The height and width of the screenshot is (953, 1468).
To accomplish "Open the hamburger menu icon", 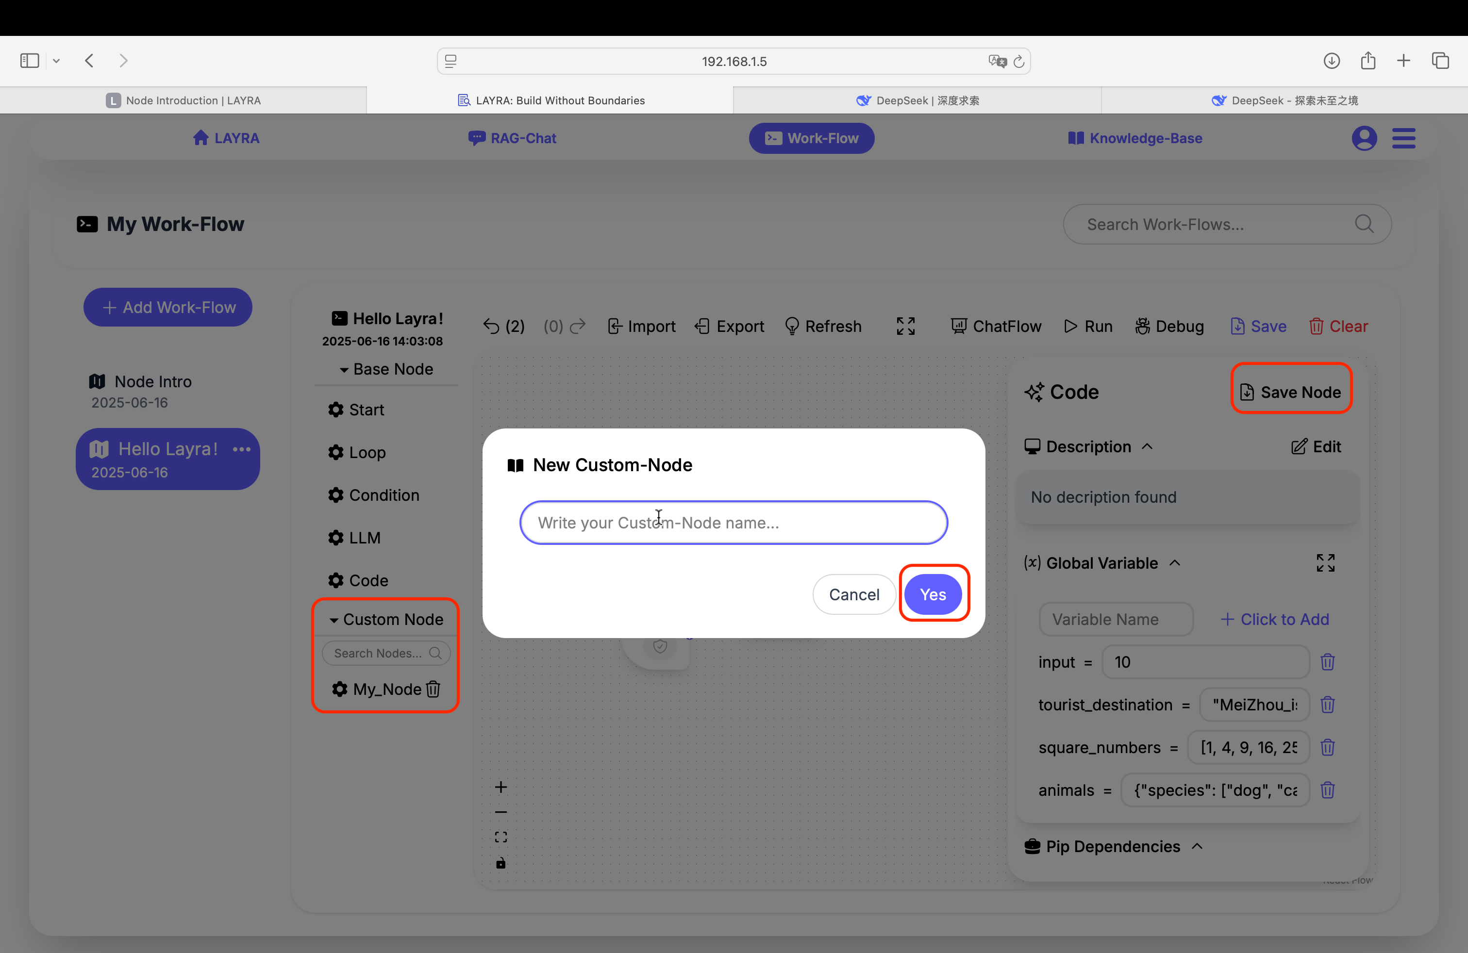I will (x=1404, y=138).
